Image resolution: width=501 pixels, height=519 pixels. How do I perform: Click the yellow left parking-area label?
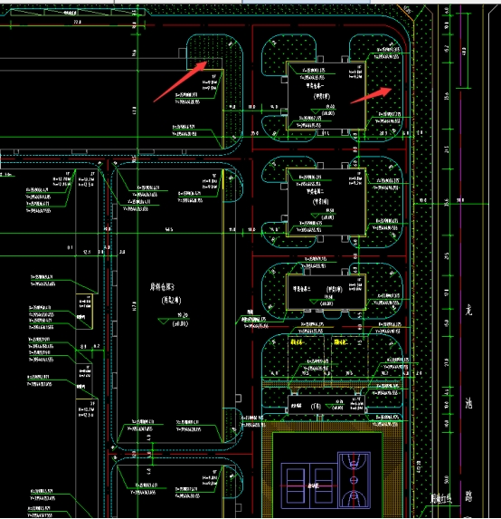click(x=298, y=341)
